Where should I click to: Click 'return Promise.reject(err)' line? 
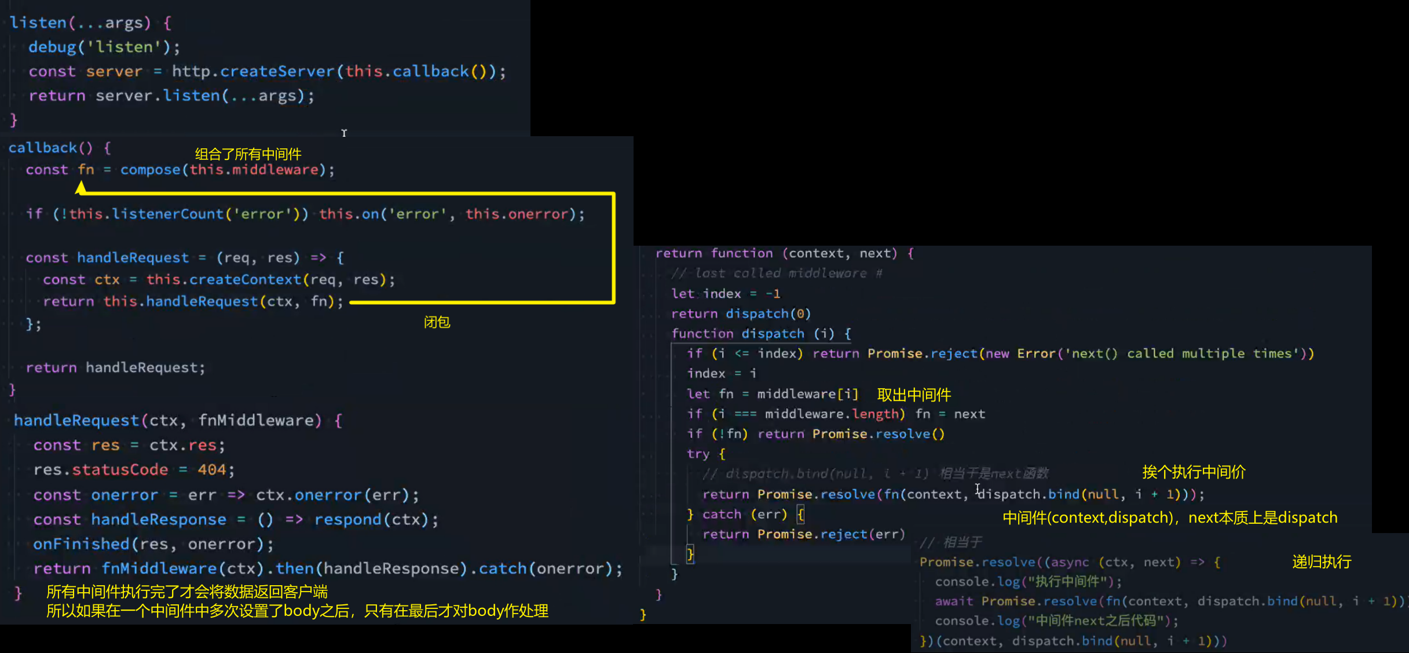coord(804,535)
